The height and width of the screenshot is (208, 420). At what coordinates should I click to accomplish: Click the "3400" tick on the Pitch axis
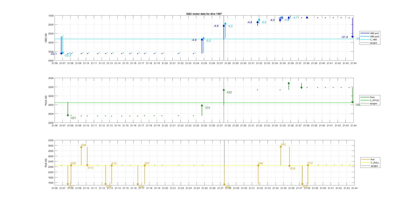coord(51,78)
